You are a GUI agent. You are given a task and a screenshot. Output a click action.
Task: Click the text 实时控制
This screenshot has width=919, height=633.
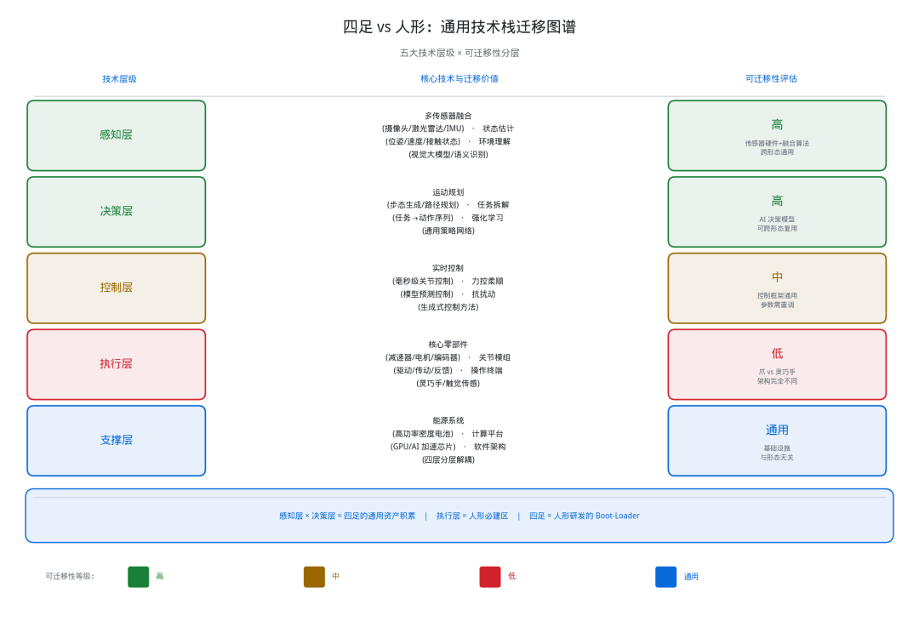click(x=448, y=268)
